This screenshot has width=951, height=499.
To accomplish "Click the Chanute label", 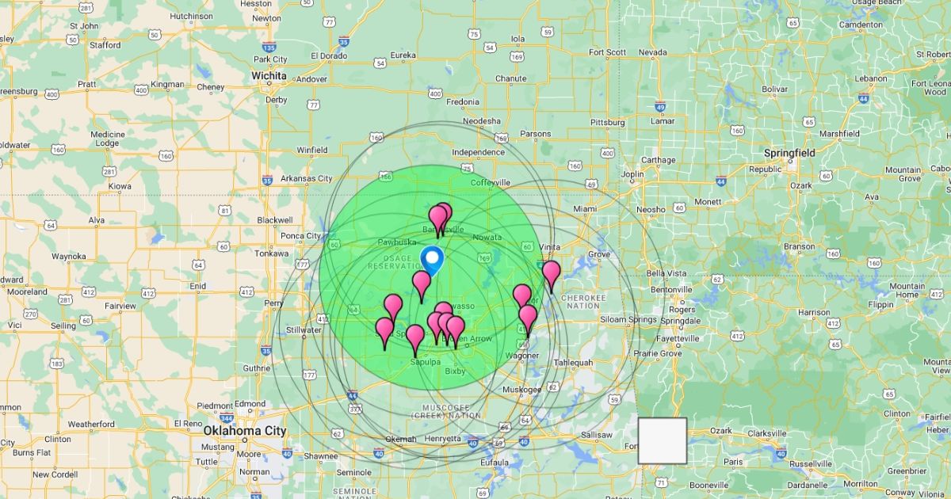I will tap(510, 78).
